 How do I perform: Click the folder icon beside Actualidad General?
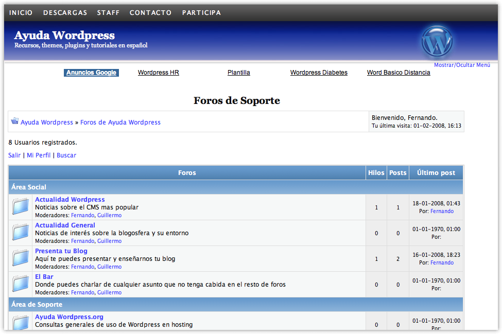tap(21, 233)
